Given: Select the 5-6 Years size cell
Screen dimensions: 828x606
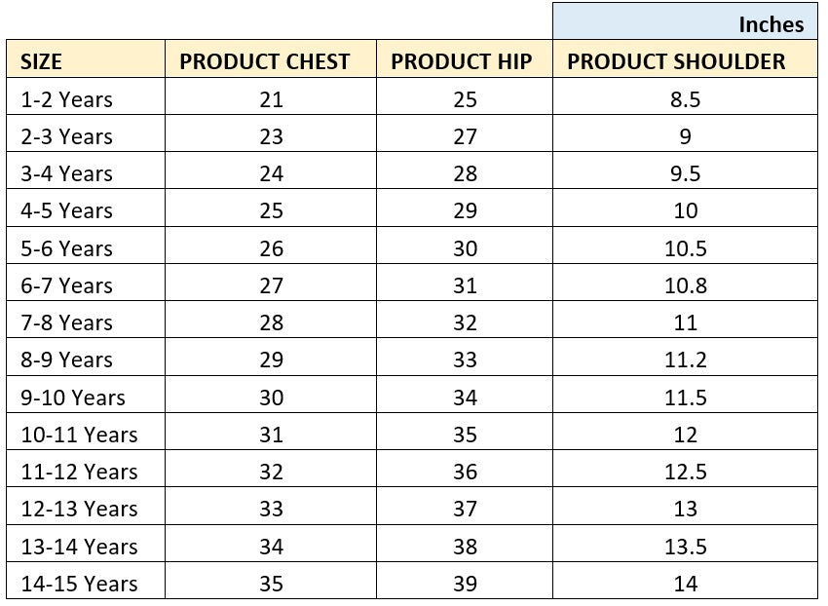Looking at the screenshot, I should point(66,248).
